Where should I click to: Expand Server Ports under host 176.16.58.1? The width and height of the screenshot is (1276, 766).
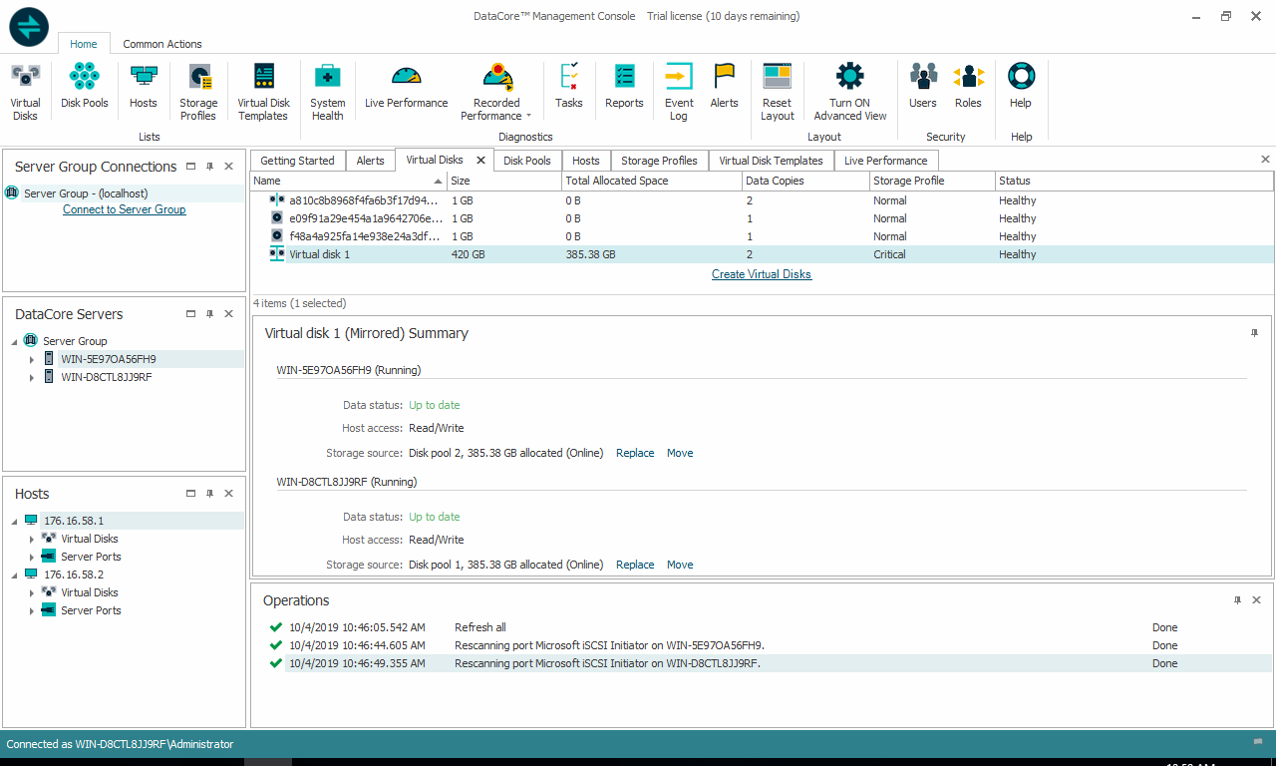tap(32, 557)
